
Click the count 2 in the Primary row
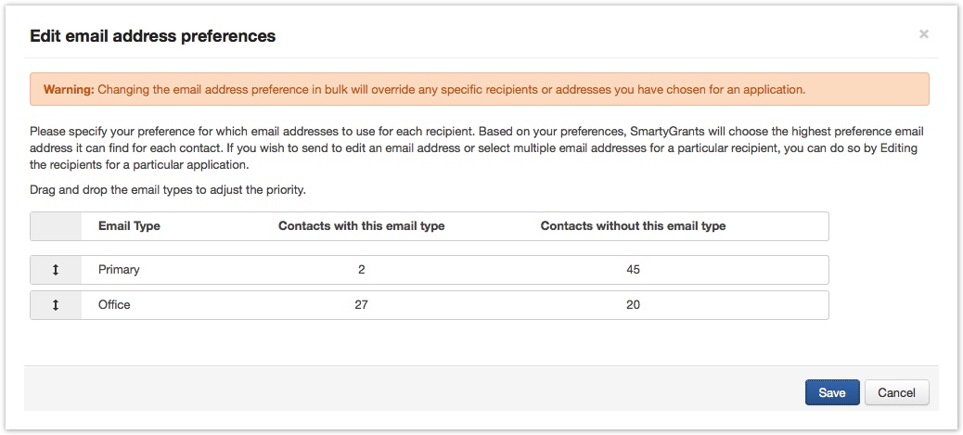coord(361,270)
